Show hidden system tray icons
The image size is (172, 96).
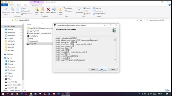click(x=139, y=94)
